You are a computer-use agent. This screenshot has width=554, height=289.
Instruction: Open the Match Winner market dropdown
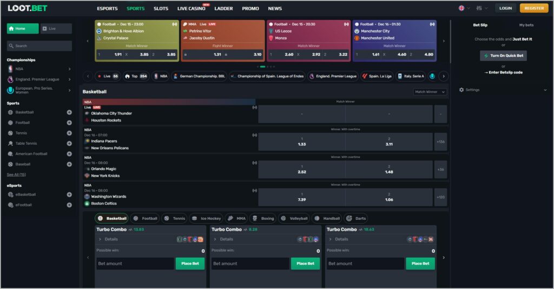point(430,92)
